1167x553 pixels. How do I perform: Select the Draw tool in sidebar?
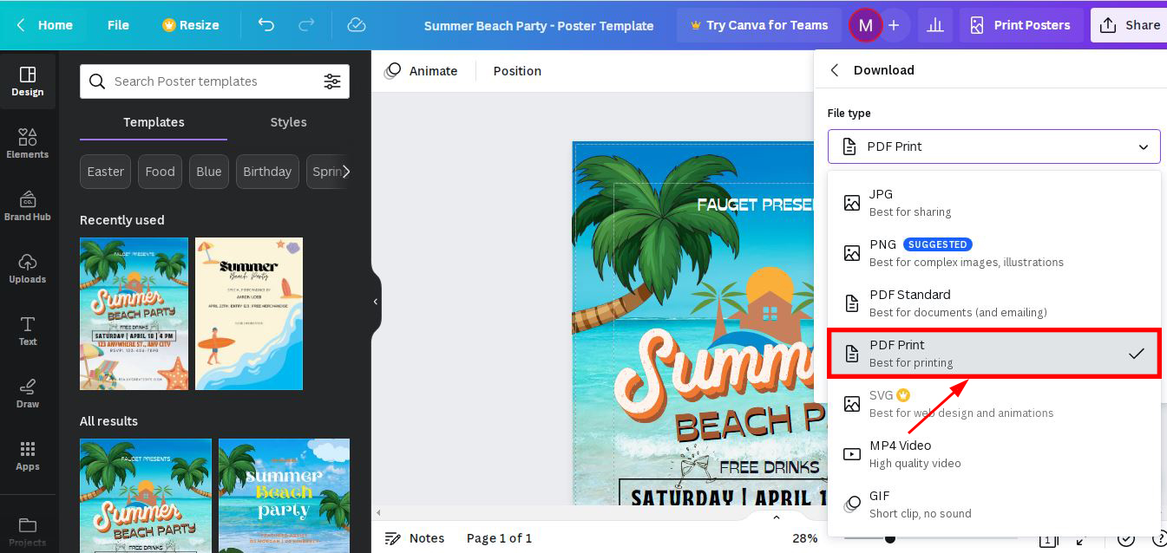28,393
